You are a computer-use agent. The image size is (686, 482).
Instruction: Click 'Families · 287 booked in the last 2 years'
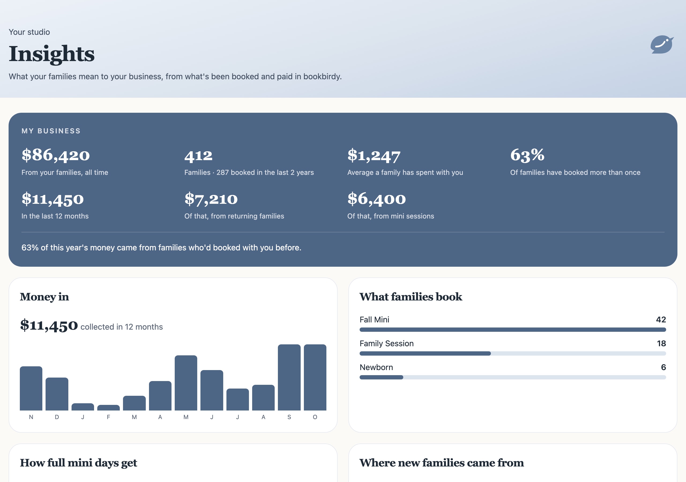249,172
